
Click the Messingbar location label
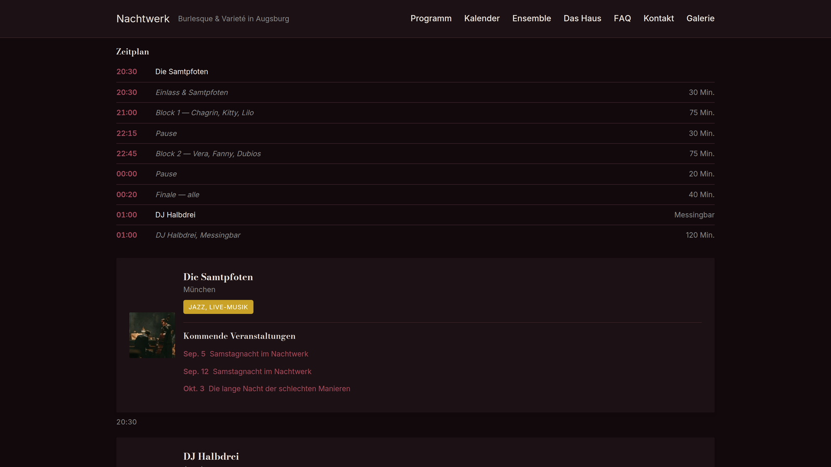point(694,215)
